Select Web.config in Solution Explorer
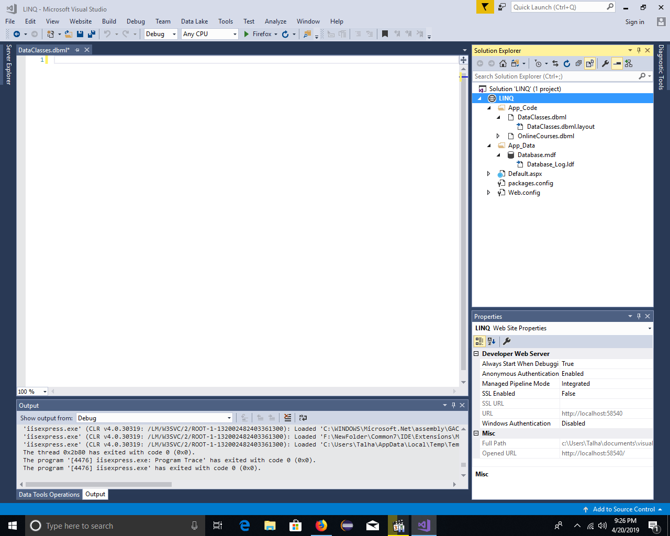This screenshot has width=670, height=536. (524, 193)
